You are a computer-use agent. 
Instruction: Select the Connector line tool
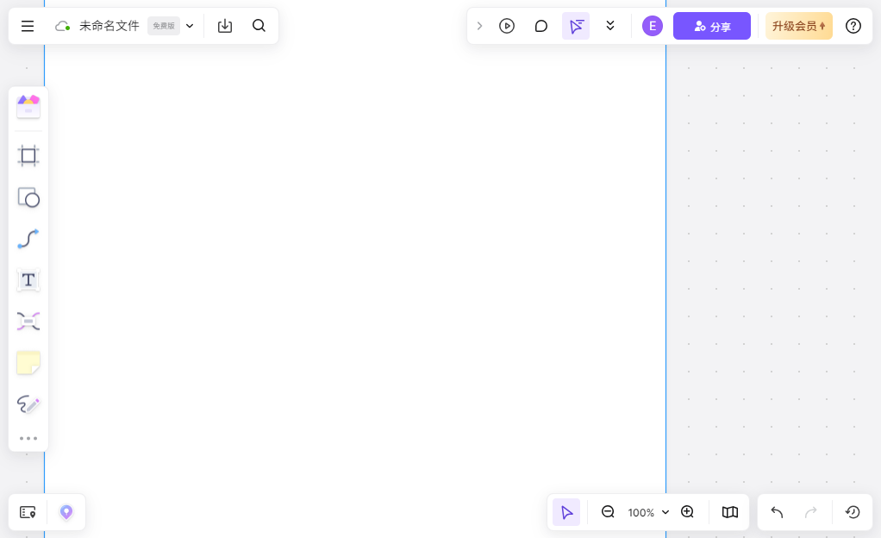point(28,239)
